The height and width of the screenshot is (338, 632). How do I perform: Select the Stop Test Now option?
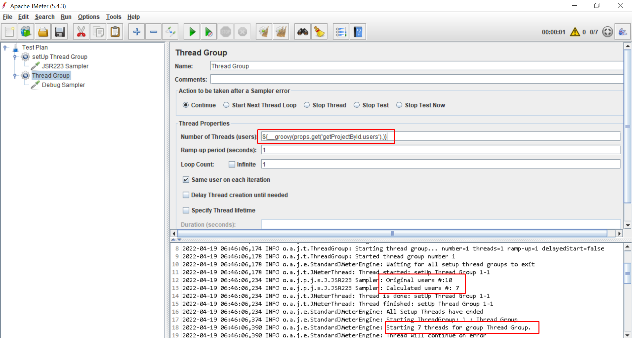click(x=399, y=105)
